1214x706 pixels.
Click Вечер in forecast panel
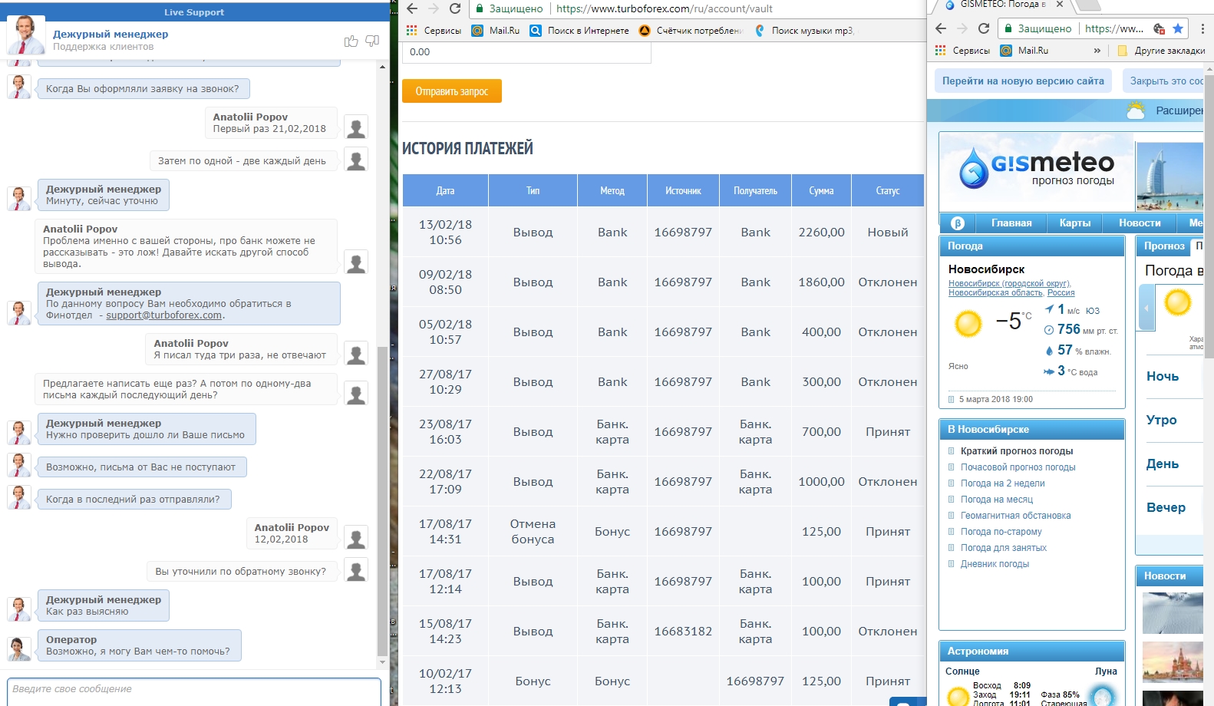1166,508
